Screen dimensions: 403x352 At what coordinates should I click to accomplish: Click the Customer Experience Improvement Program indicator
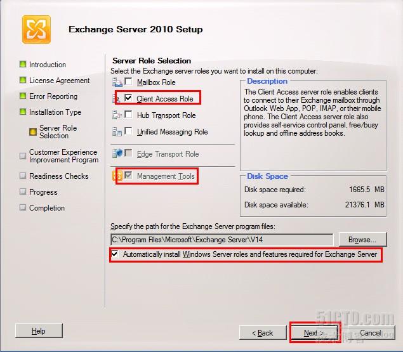tap(23, 155)
